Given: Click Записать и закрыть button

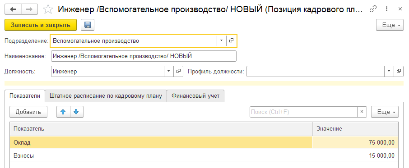Looking at the screenshot, I should click(41, 25).
